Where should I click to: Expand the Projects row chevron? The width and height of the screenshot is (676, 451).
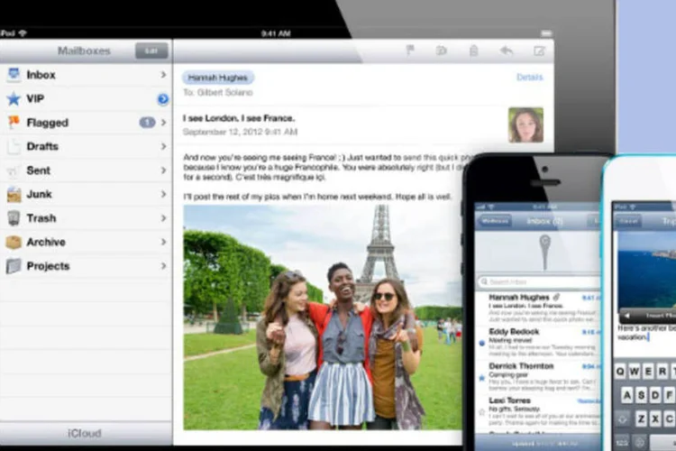point(163,266)
